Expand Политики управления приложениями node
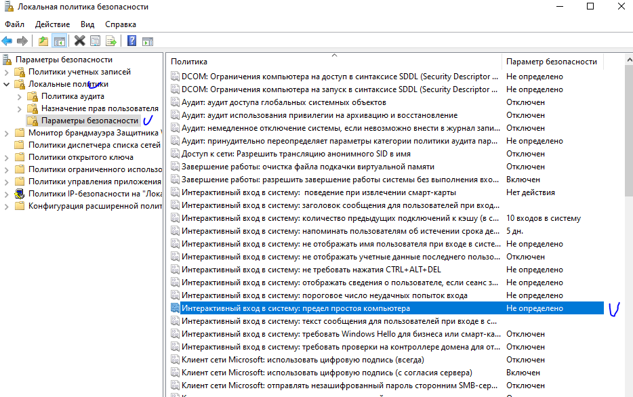633x397 pixels. [7, 182]
